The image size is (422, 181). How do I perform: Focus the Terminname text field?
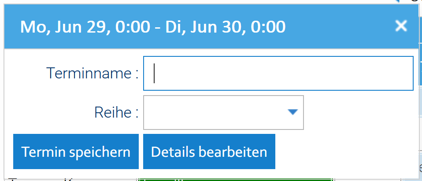tap(278, 73)
